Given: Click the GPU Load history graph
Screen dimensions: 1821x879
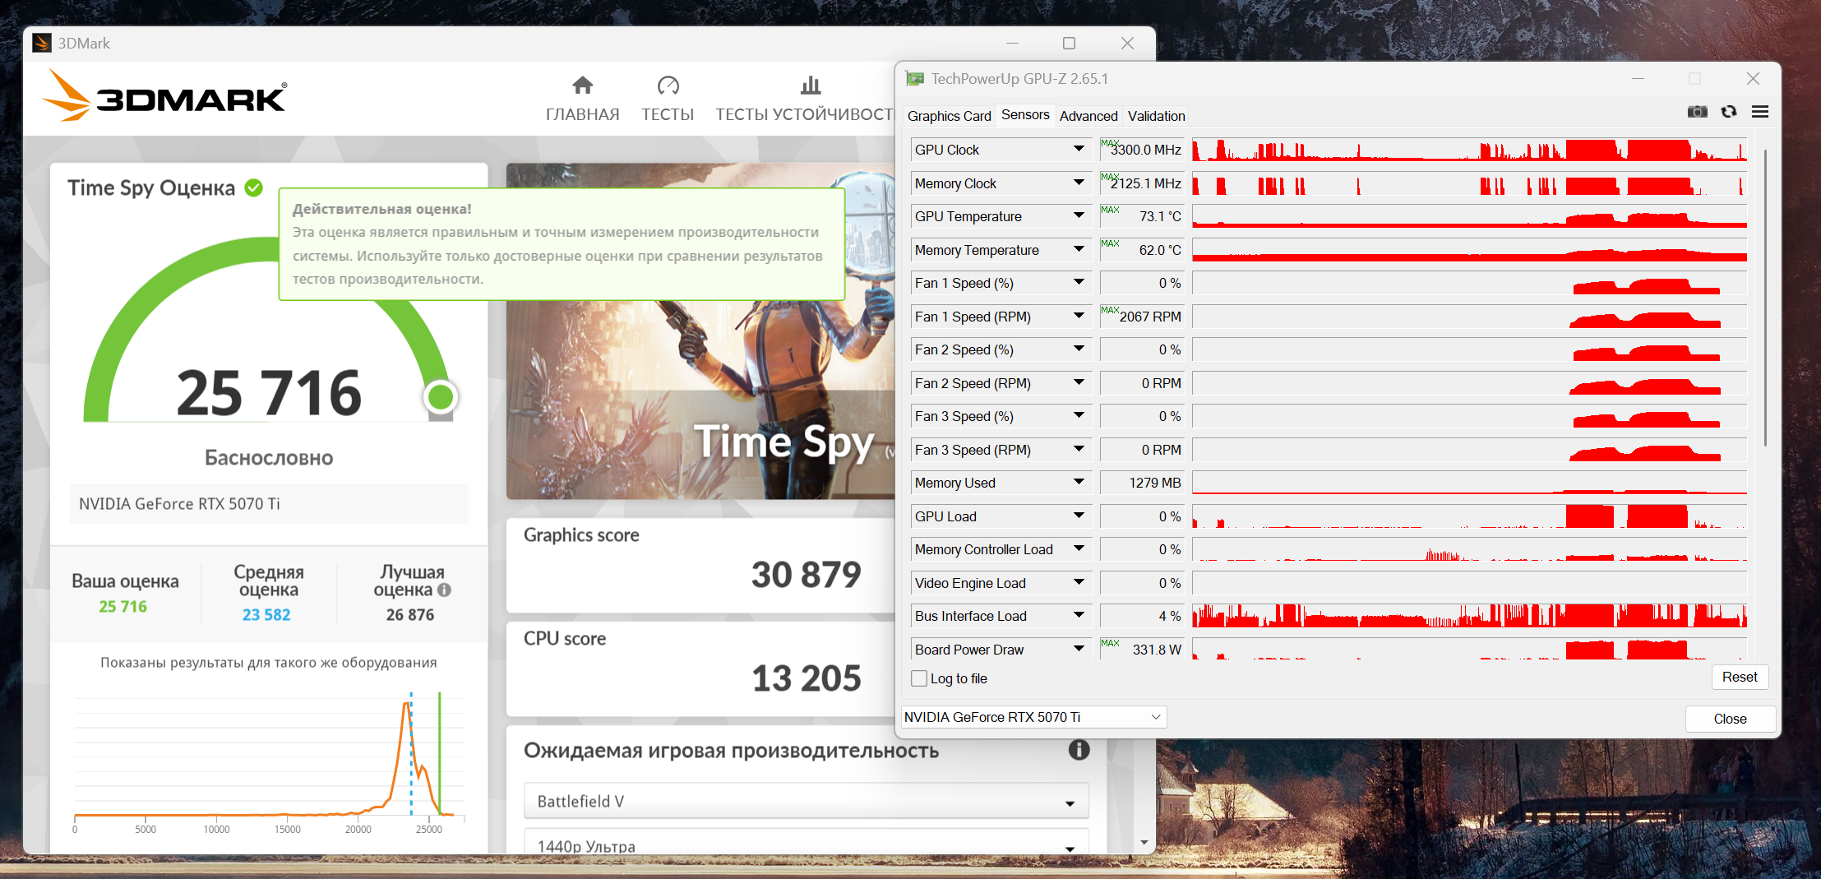Looking at the screenshot, I should 1469,516.
